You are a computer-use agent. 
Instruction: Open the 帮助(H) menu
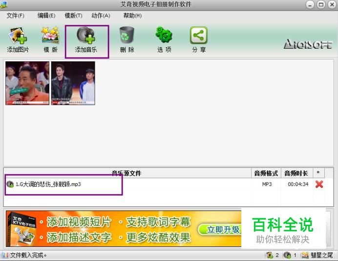pyautogui.click(x=132, y=16)
